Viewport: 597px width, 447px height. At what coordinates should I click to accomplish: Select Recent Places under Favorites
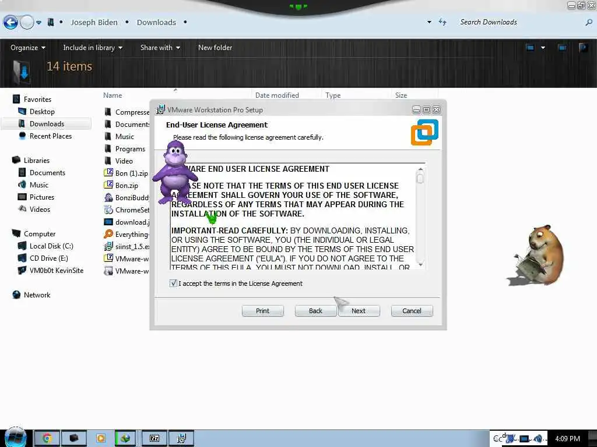click(51, 136)
